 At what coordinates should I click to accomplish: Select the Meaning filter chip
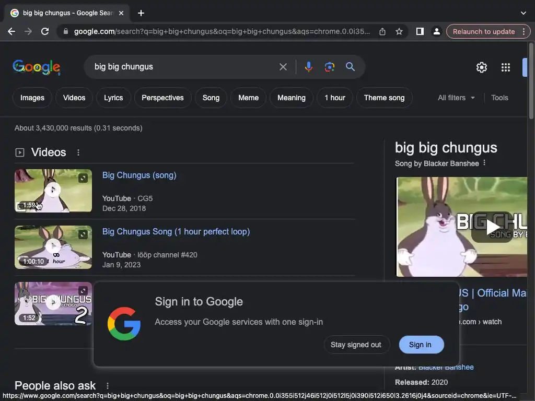point(292,98)
